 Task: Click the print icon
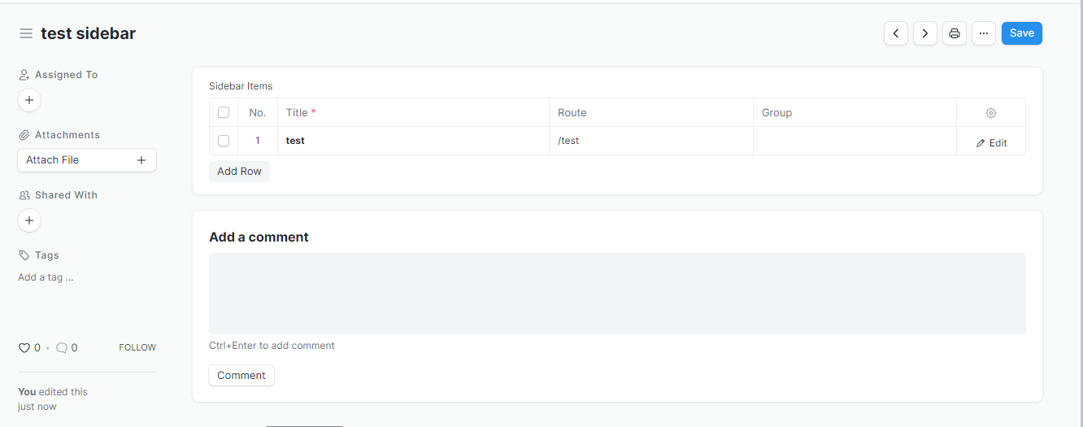955,33
